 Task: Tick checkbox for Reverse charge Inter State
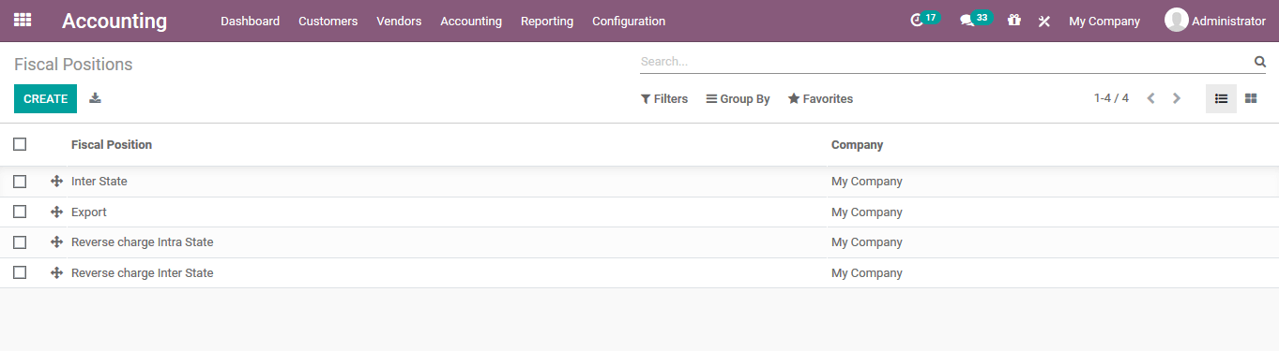point(20,272)
